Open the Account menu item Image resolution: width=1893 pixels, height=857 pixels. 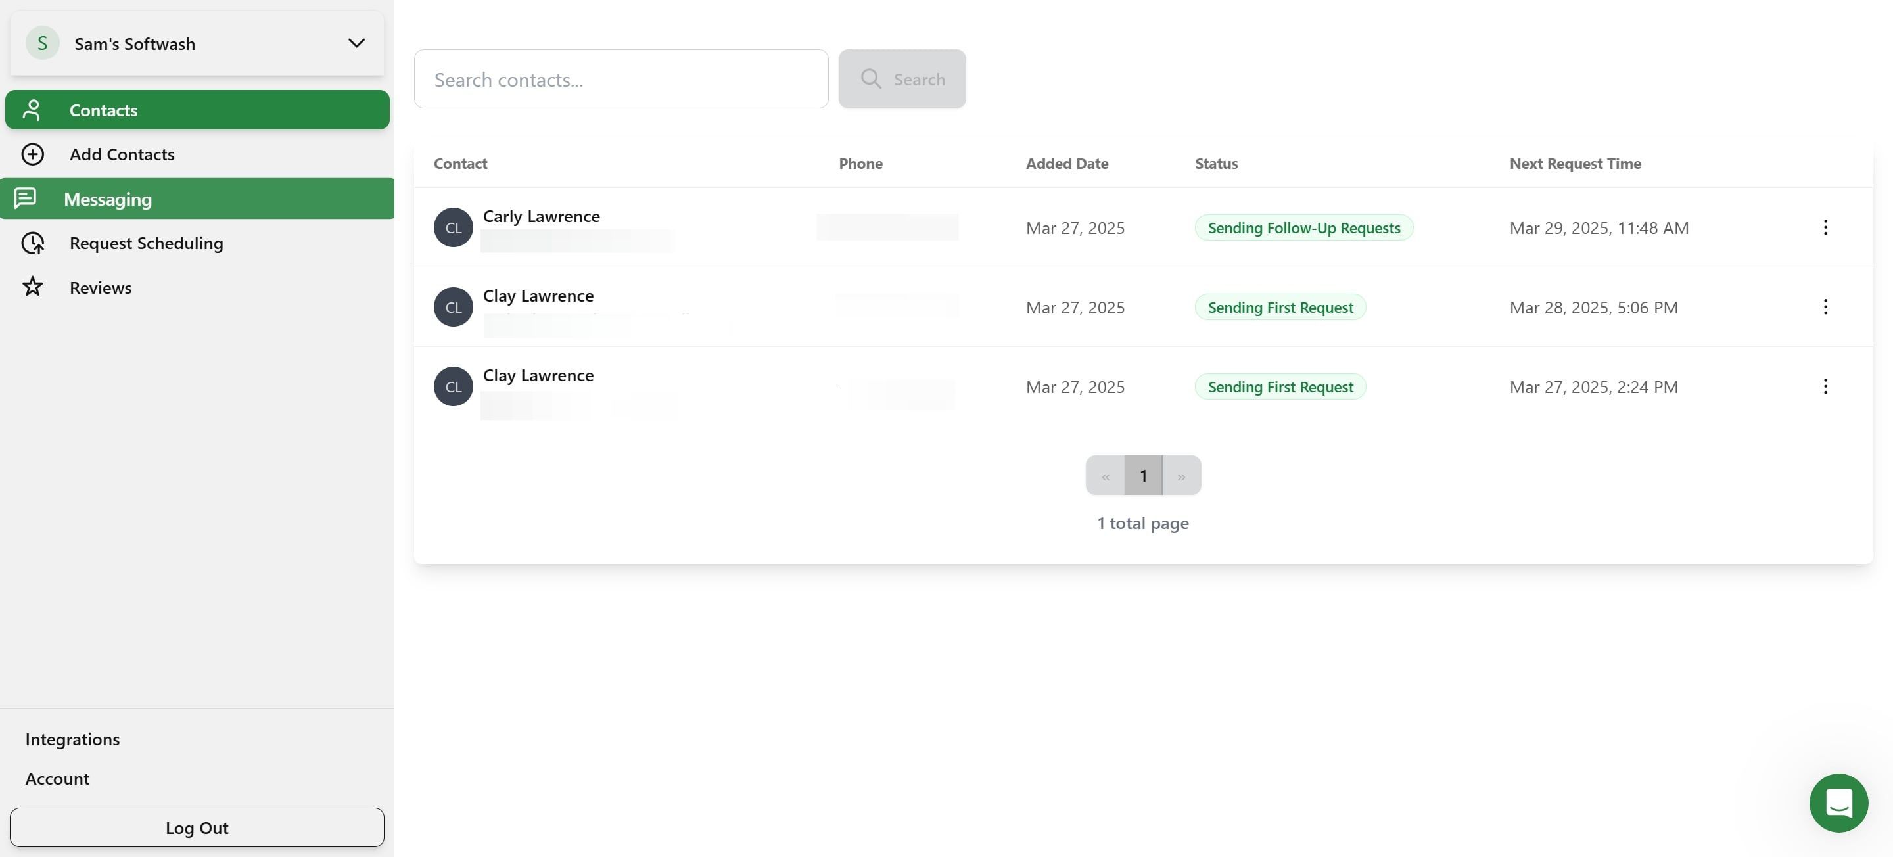coord(57,779)
